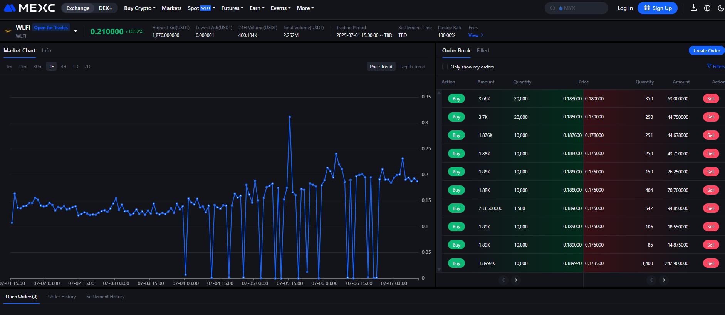
Task: Click Buy on the 283.500000 amount row
Action: click(x=456, y=208)
